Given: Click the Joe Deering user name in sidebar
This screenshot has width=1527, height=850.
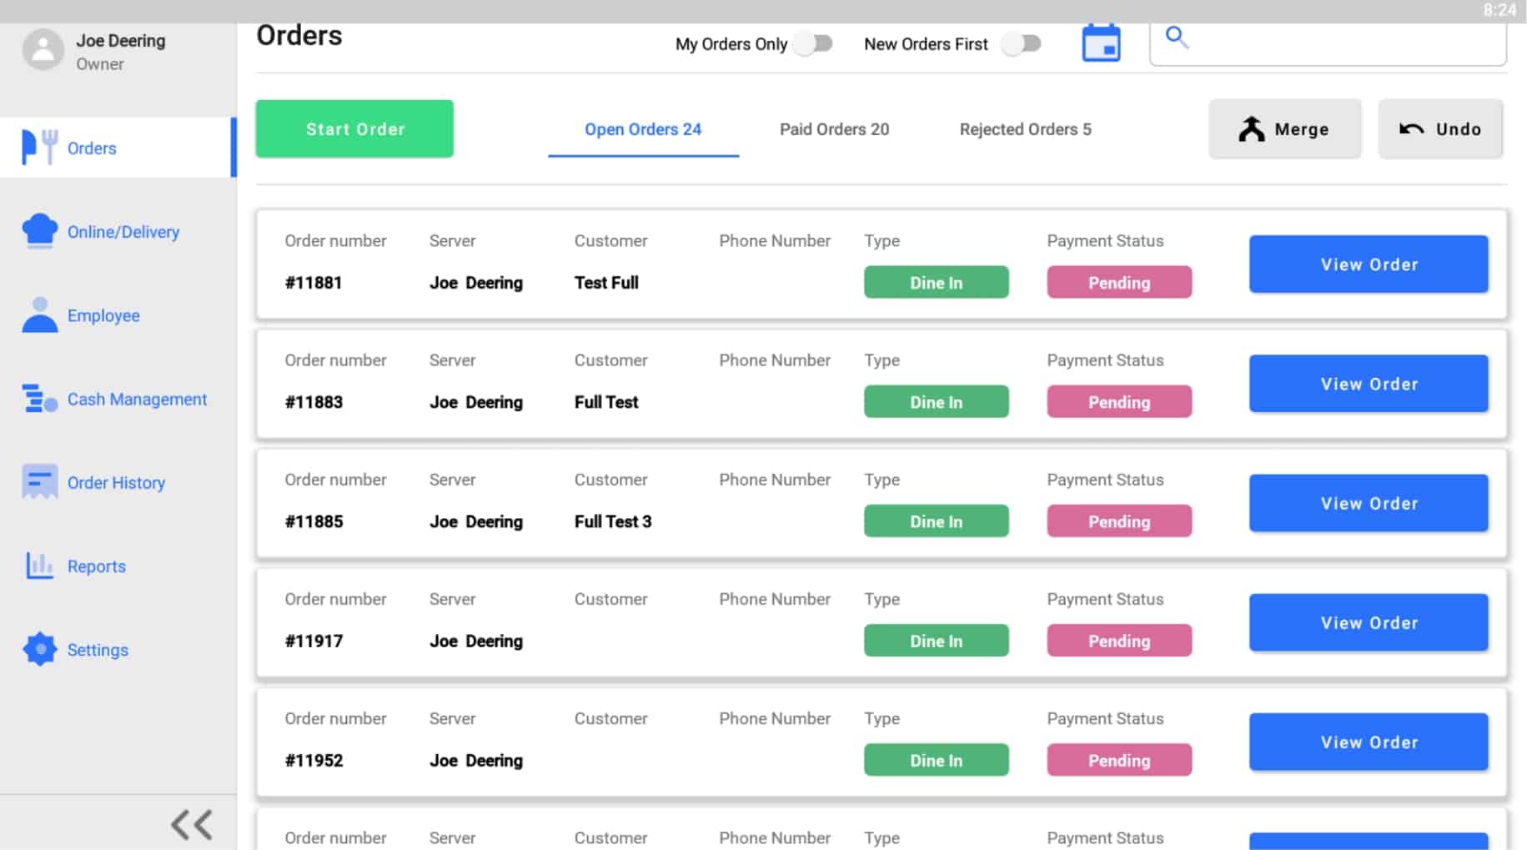Looking at the screenshot, I should tap(121, 40).
